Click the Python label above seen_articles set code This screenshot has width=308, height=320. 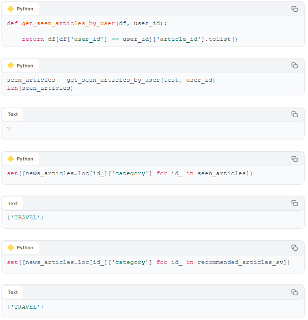click(x=25, y=159)
